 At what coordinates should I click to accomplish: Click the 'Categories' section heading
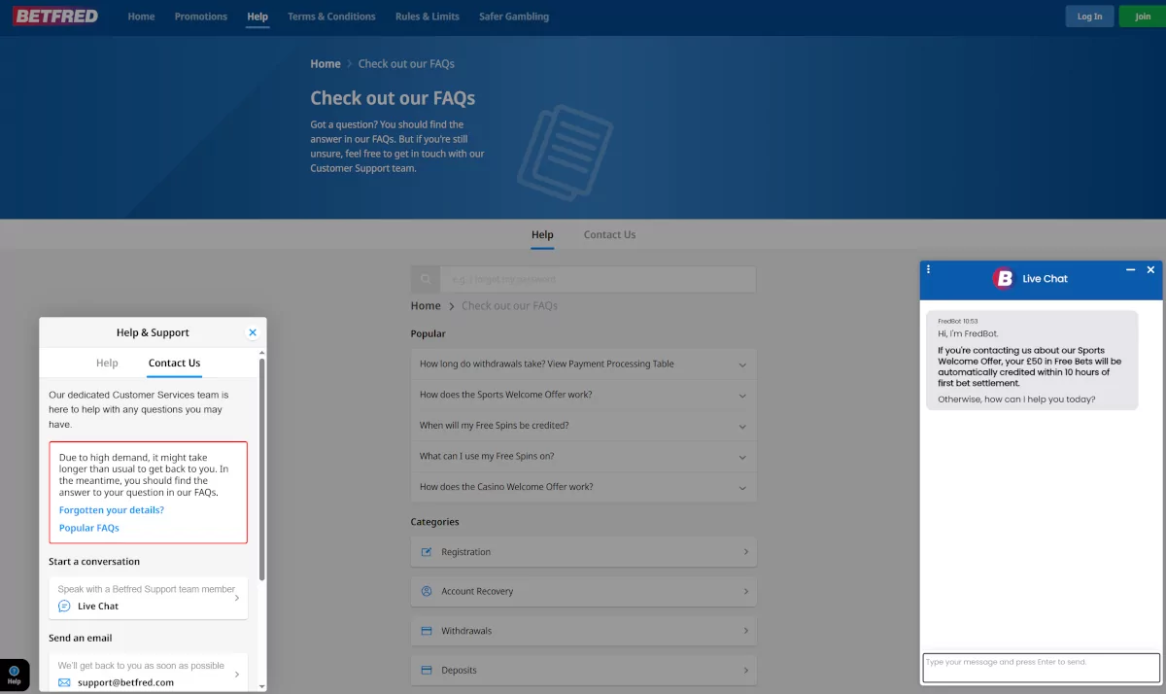click(x=435, y=522)
